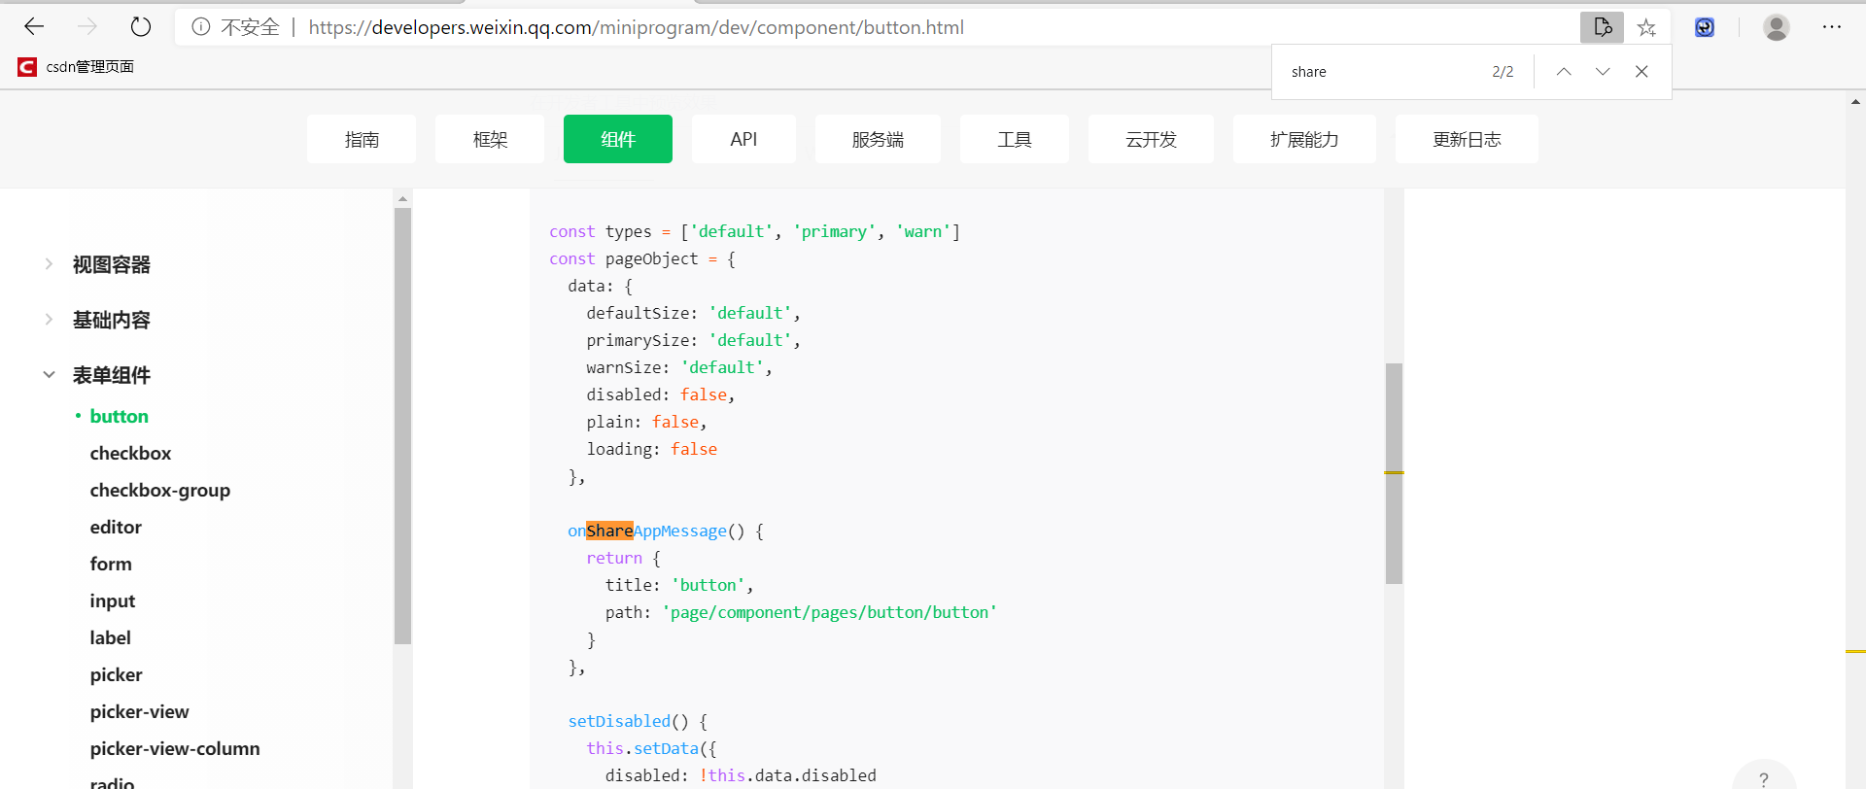Click the setDisabled function name

pos(619,721)
